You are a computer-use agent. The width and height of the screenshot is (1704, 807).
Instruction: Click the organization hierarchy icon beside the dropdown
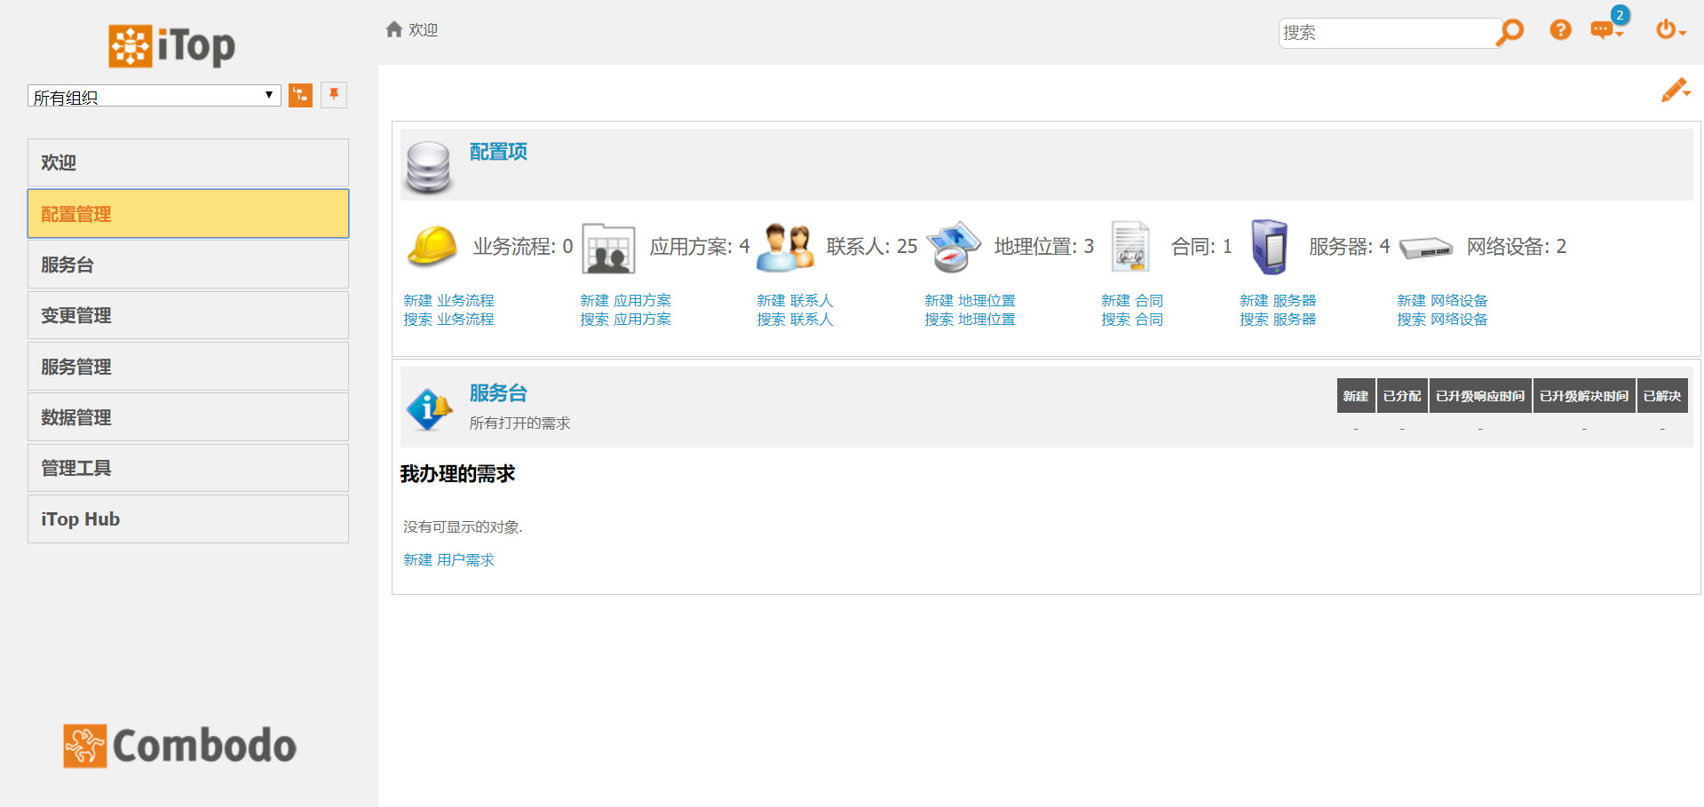[300, 95]
